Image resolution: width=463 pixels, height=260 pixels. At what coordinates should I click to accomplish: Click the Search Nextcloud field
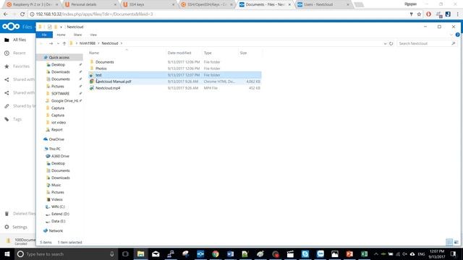tap(427, 43)
